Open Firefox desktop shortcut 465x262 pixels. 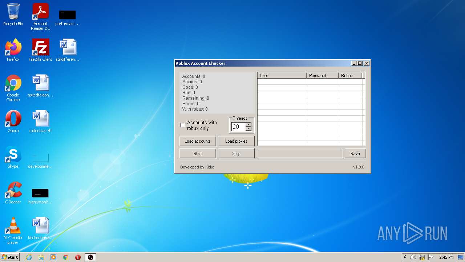13,50
